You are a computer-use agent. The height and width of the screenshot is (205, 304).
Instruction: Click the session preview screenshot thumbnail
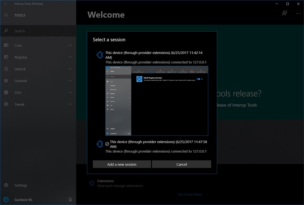tap(157, 101)
